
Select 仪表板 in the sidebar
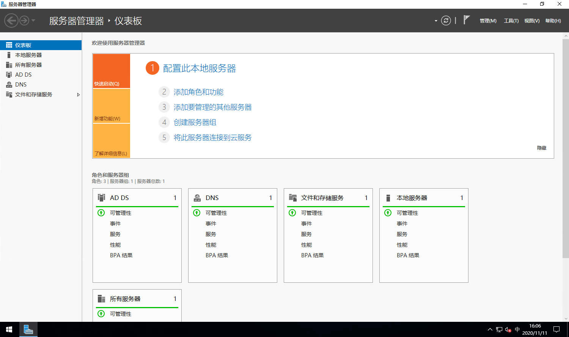[x=41, y=45]
